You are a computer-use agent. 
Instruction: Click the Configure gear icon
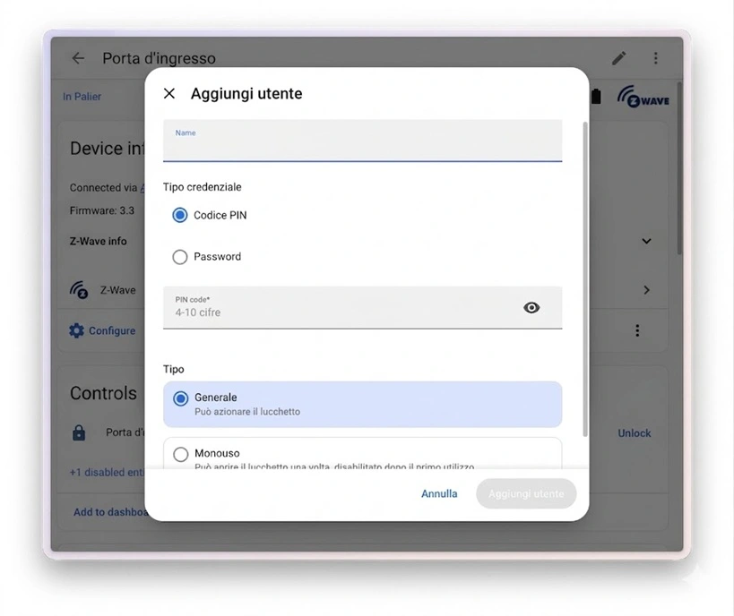(76, 330)
